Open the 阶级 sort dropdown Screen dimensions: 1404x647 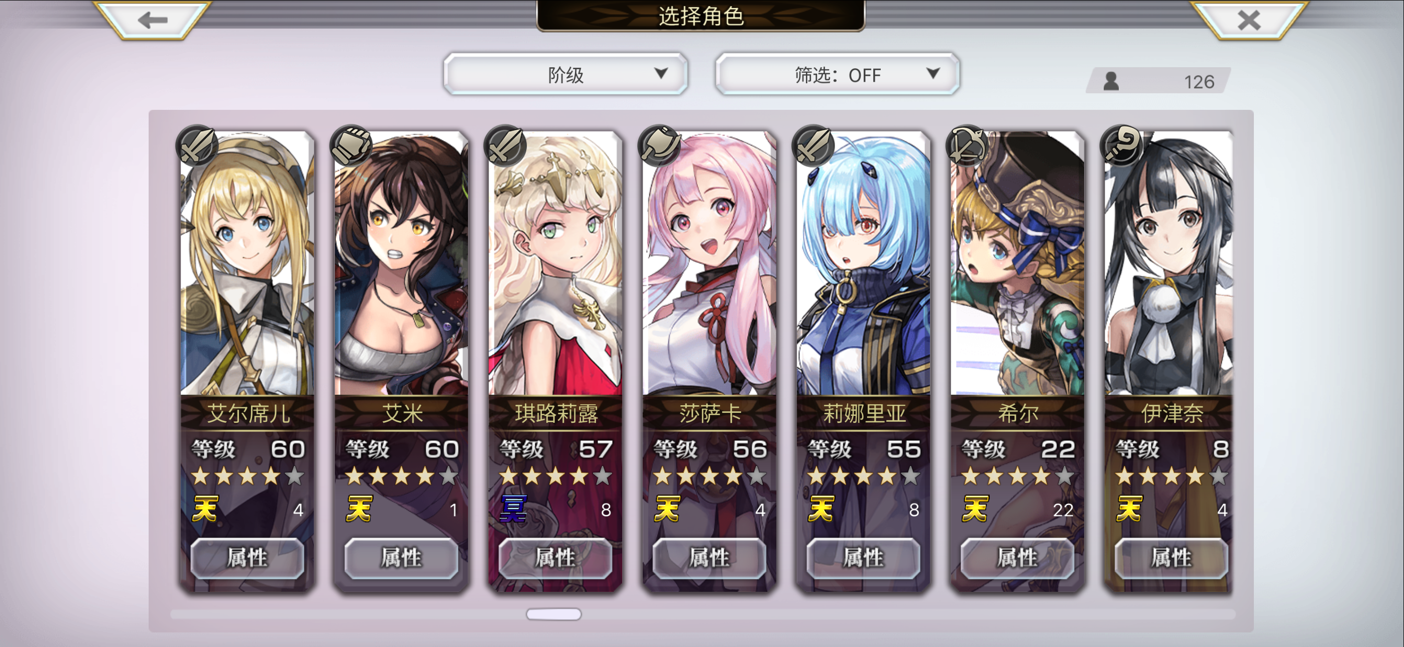[565, 74]
